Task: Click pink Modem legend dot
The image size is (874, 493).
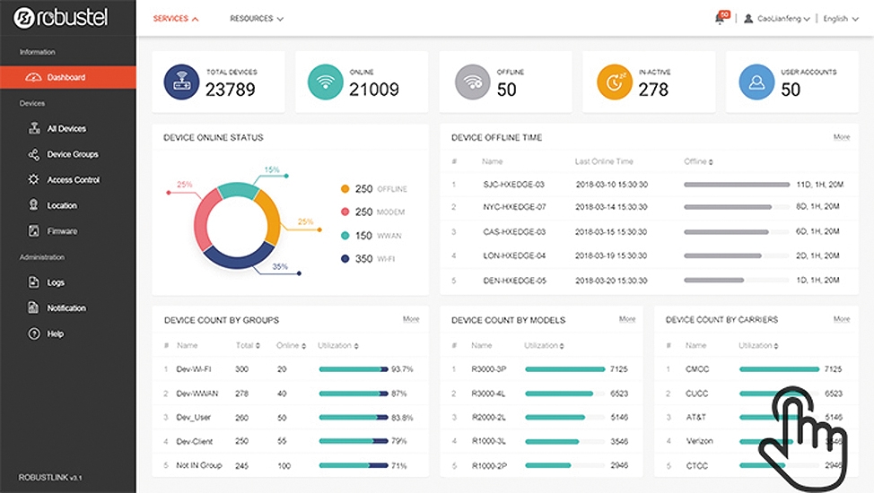Action: click(x=345, y=212)
